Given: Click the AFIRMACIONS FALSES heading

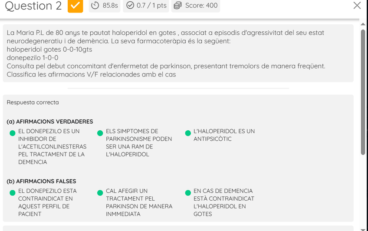Looking at the screenshot, I should click(42, 181).
